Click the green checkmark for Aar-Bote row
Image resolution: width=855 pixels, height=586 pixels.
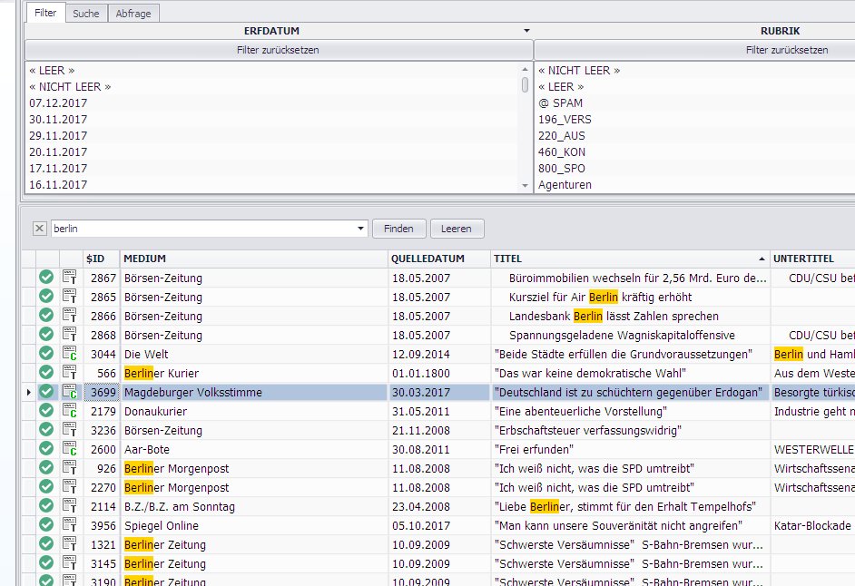(46, 449)
